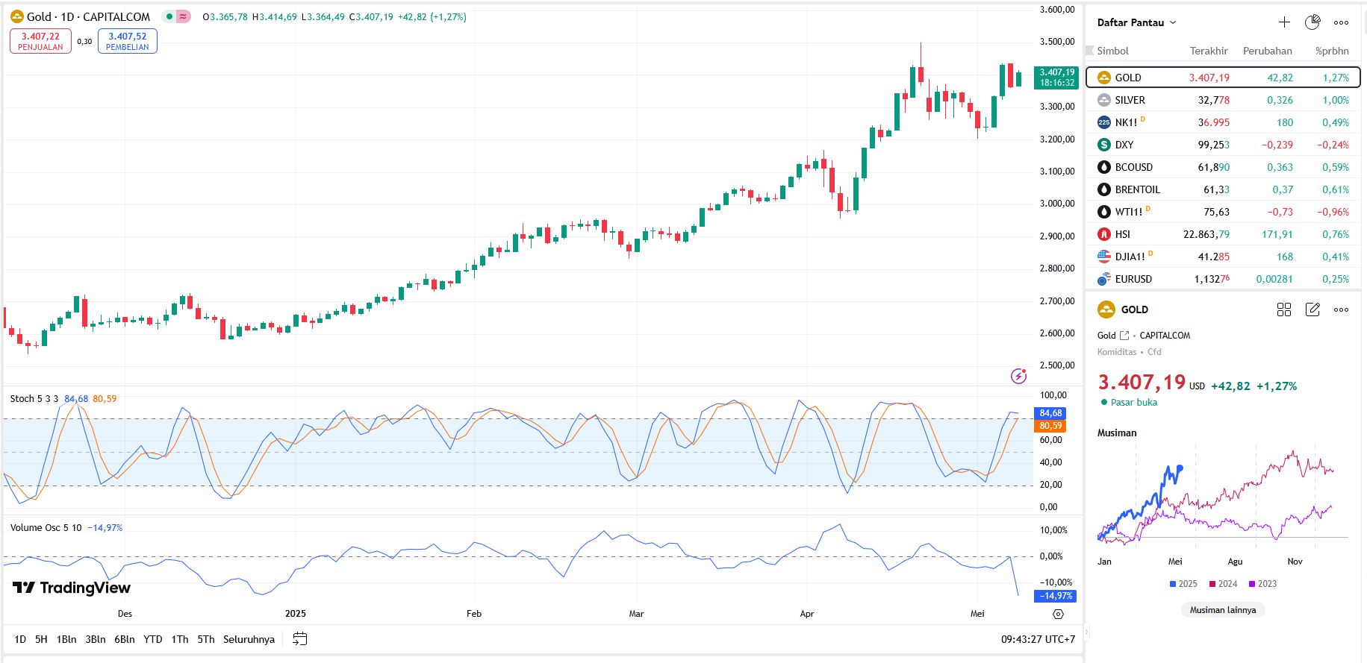The width and height of the screenshot is (1367, 663).
Task: Toggle the 2023 seasonal series legend
Action: click(x=1262, y=584)
